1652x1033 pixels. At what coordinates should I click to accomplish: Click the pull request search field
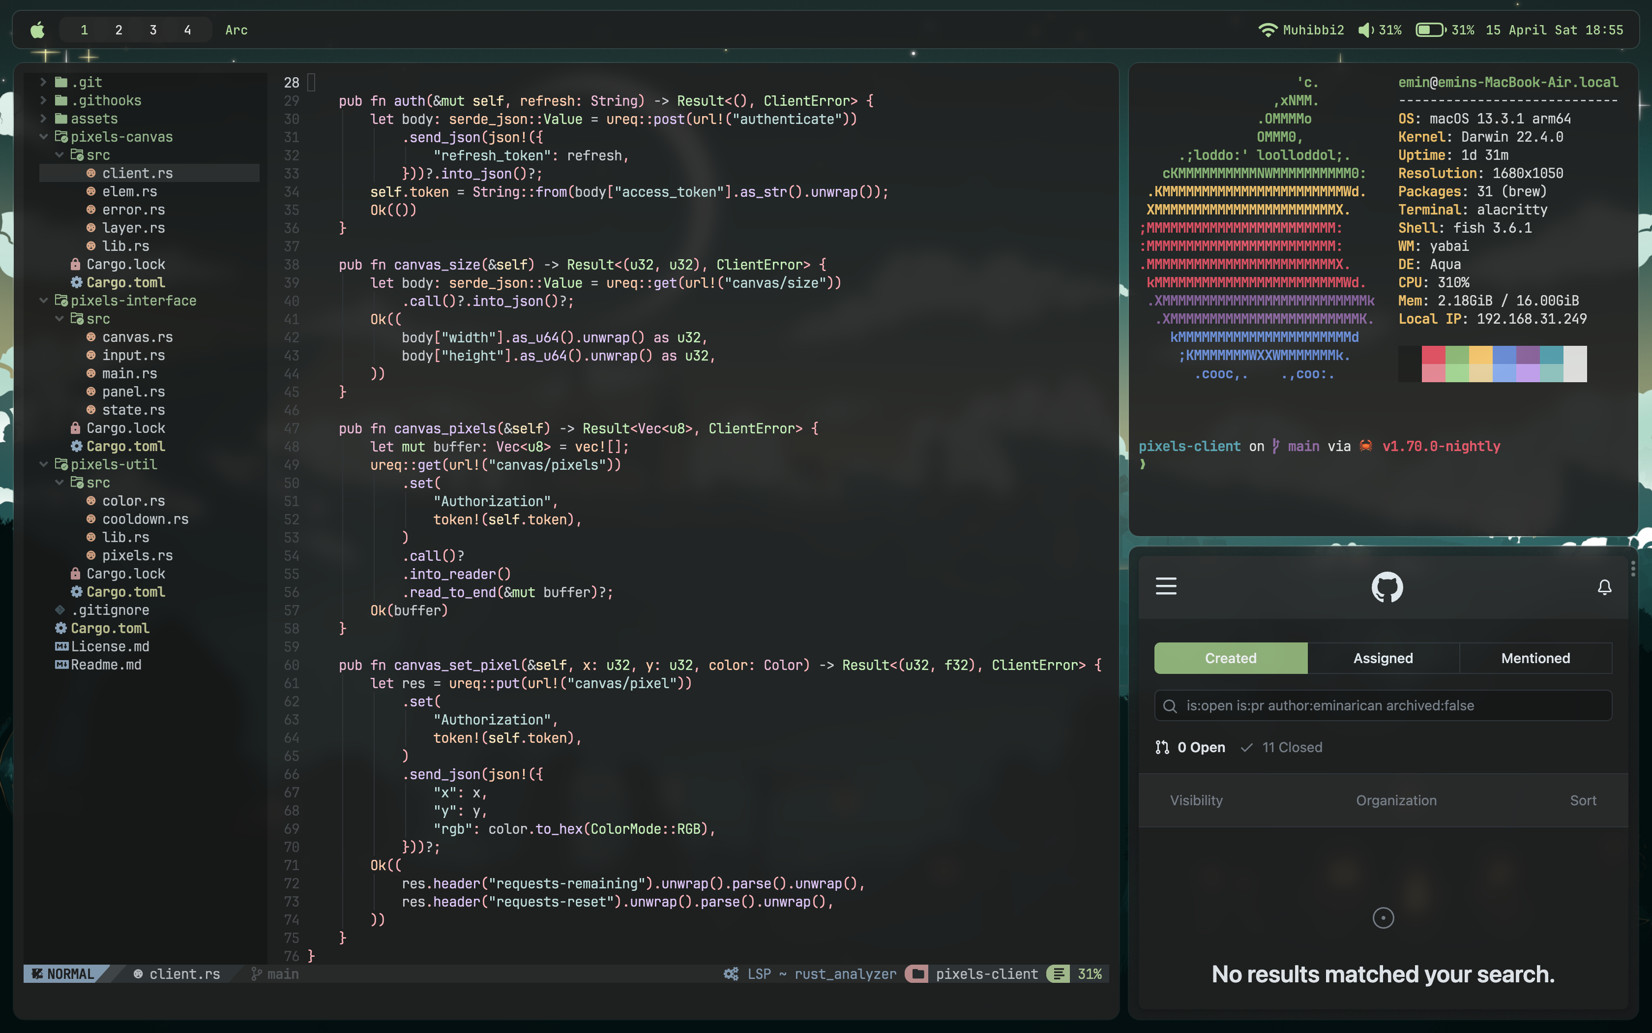point(1383,705)
